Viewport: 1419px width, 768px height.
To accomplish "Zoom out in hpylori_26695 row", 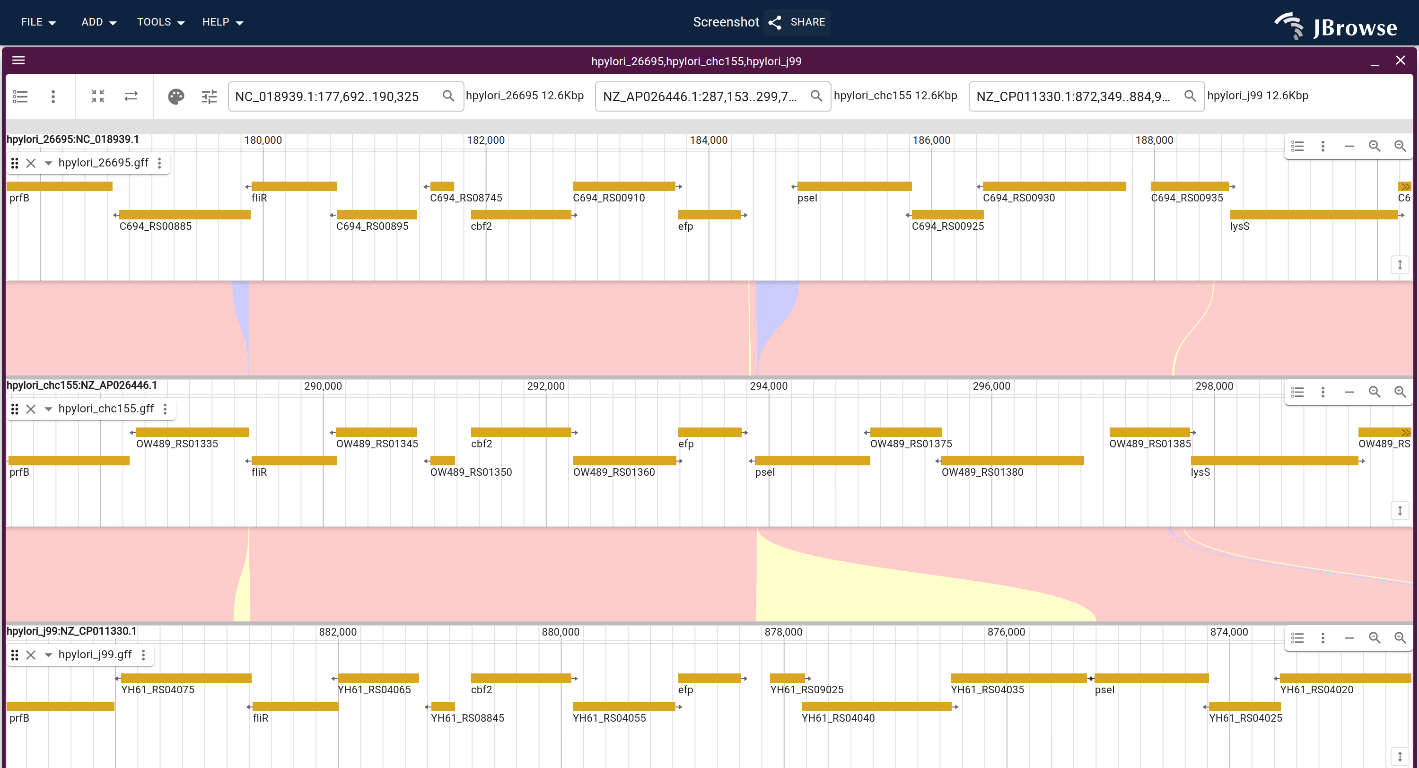I will [1375, 146].
